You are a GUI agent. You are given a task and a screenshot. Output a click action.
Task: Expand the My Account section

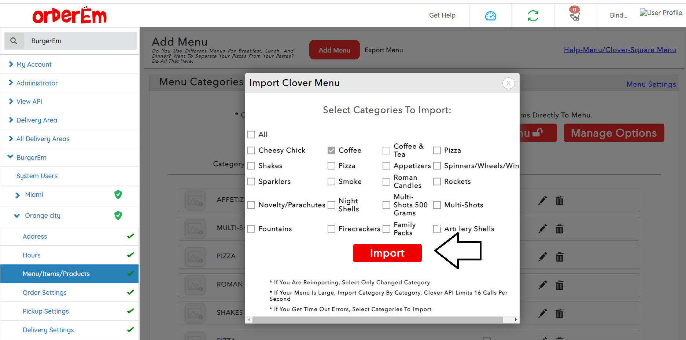[x=34, y=65]
